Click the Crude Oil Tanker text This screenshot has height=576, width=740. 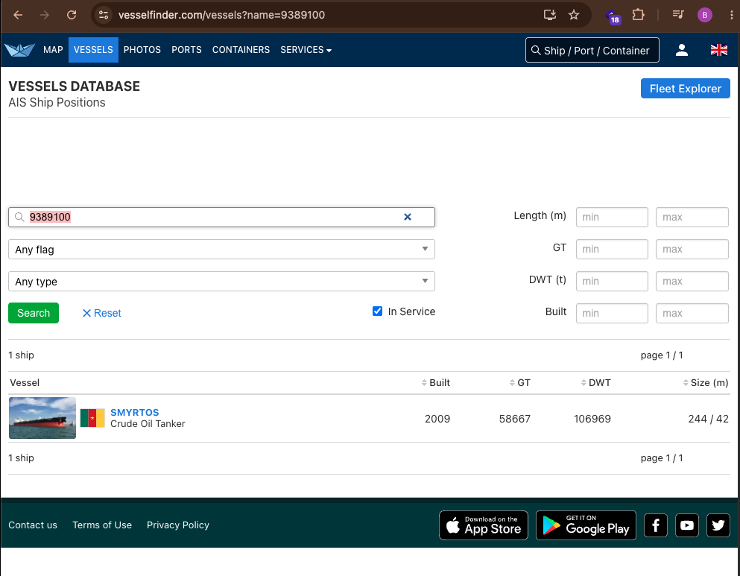tap(148, 424)
